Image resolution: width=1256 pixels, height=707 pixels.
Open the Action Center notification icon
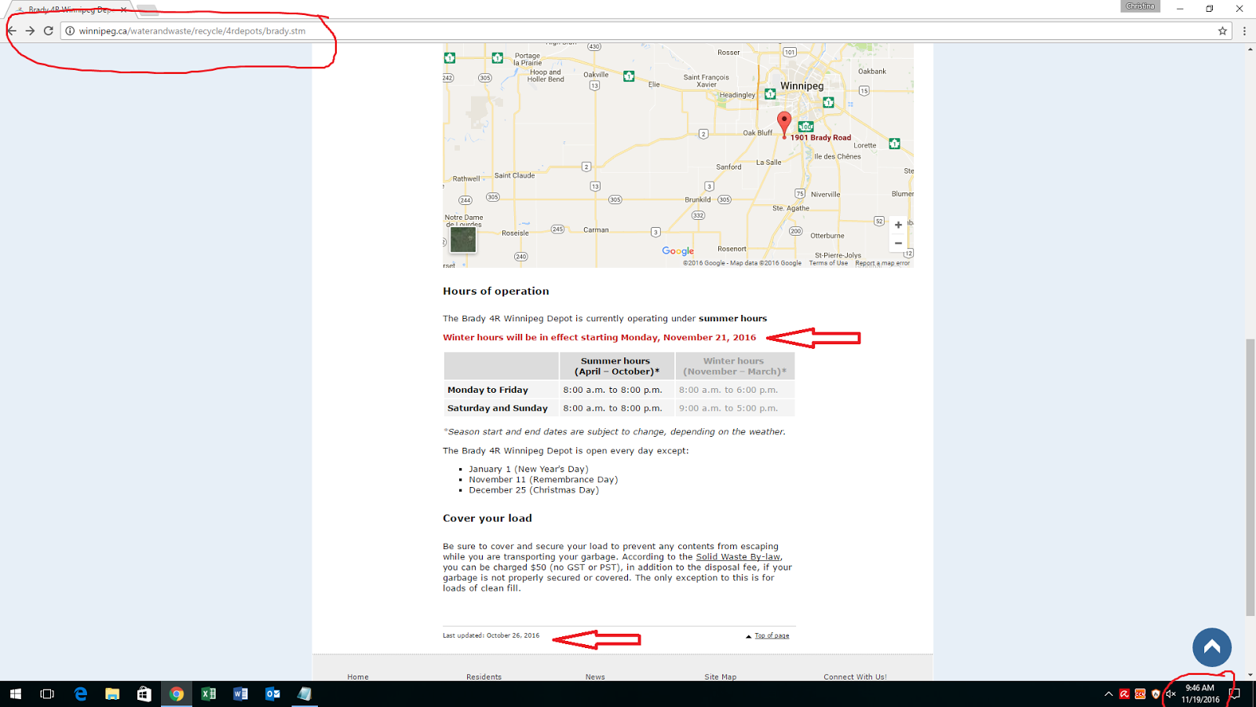[1234, 694]
